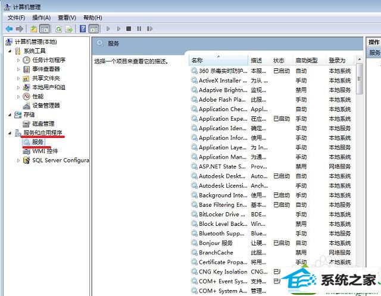Image resolution: width=381 pixels, height=296 pixels.
Task: Select SQL Server Configuration icon in tree
Action: point(26,160)
